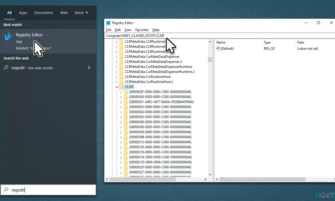Screen dimensions: 335x201
Task: Select key {00000316-0000-0000-C000-000000000046}
Action: [160, 147]
